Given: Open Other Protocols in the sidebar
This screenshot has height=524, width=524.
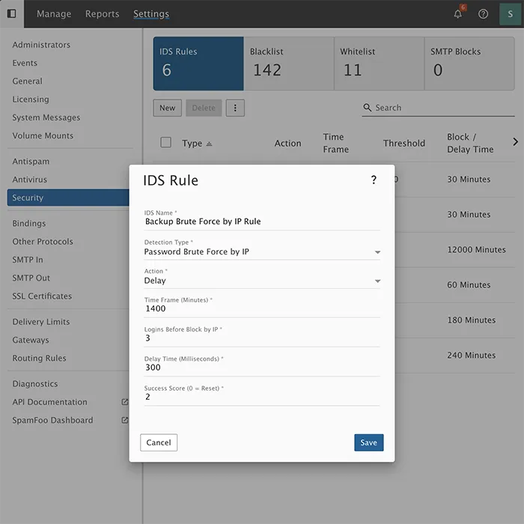Looking at the screenshot, I should 43,241.
